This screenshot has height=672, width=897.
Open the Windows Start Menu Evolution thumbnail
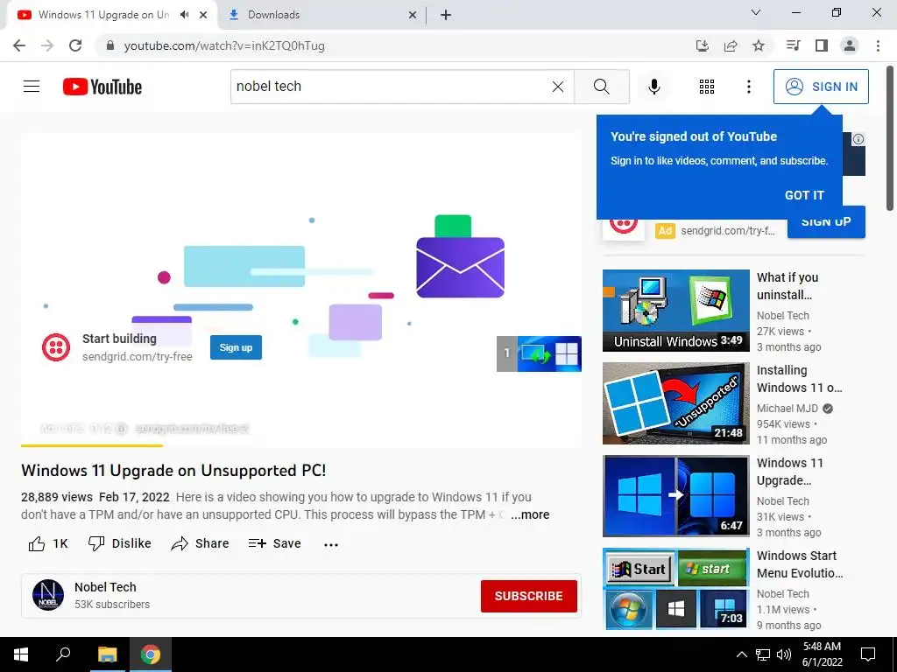coord(675,589)
